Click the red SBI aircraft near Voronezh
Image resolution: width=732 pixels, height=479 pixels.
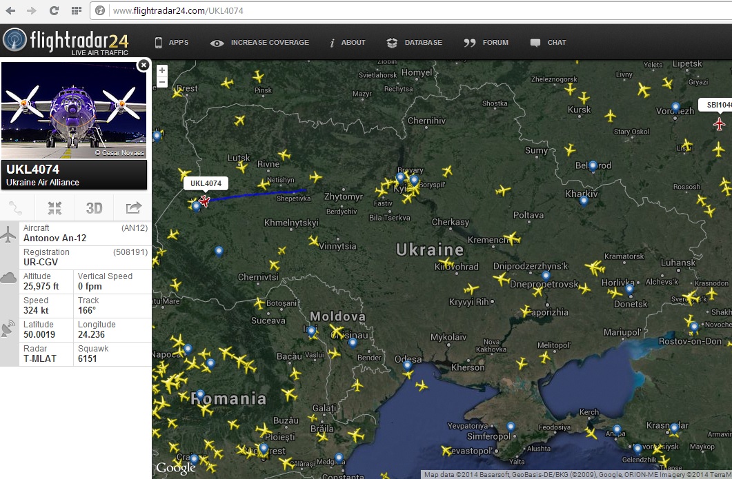pyautogui.click(x=720, y=123)
